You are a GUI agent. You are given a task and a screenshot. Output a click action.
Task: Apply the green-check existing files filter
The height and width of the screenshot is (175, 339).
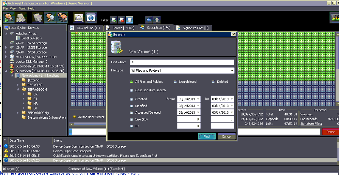(x=114, y=20)
